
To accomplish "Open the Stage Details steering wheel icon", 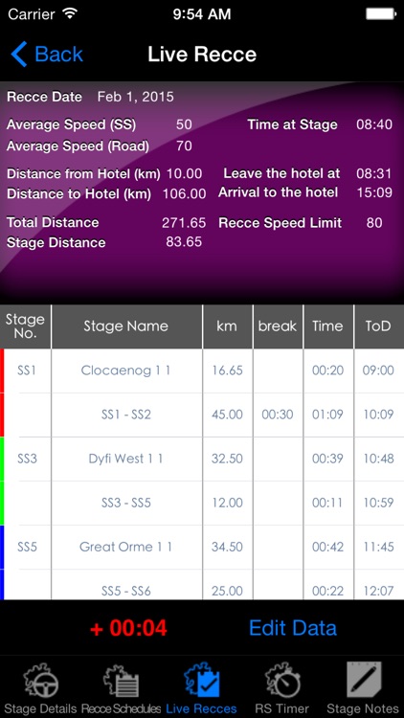I will [41, 681].
